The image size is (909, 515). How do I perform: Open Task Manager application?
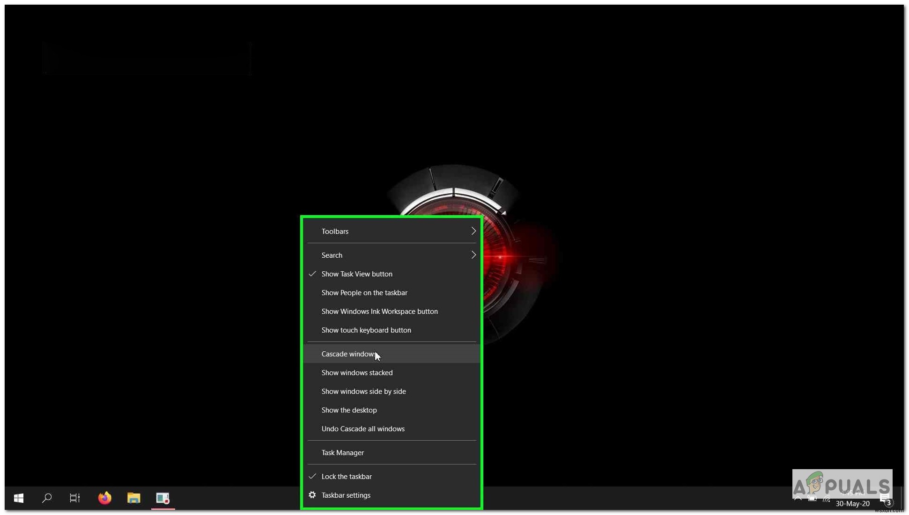[343, 452]
